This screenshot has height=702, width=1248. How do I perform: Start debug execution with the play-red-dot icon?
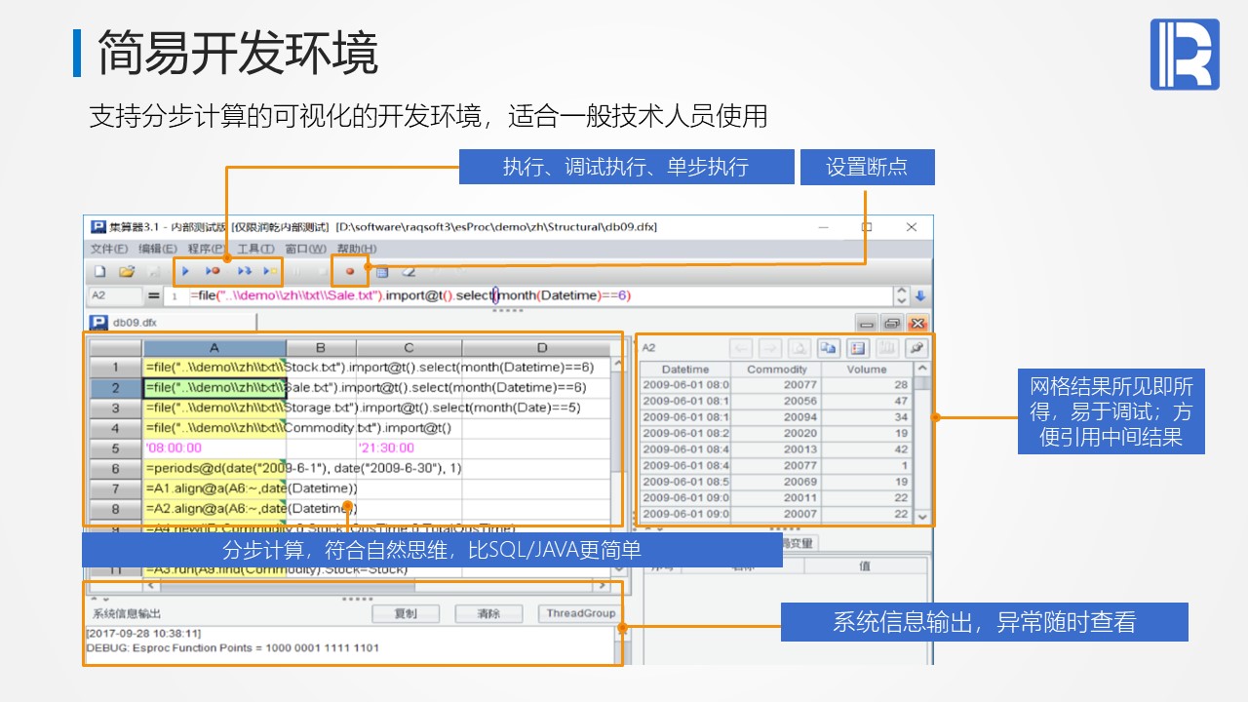coord(213,271)
